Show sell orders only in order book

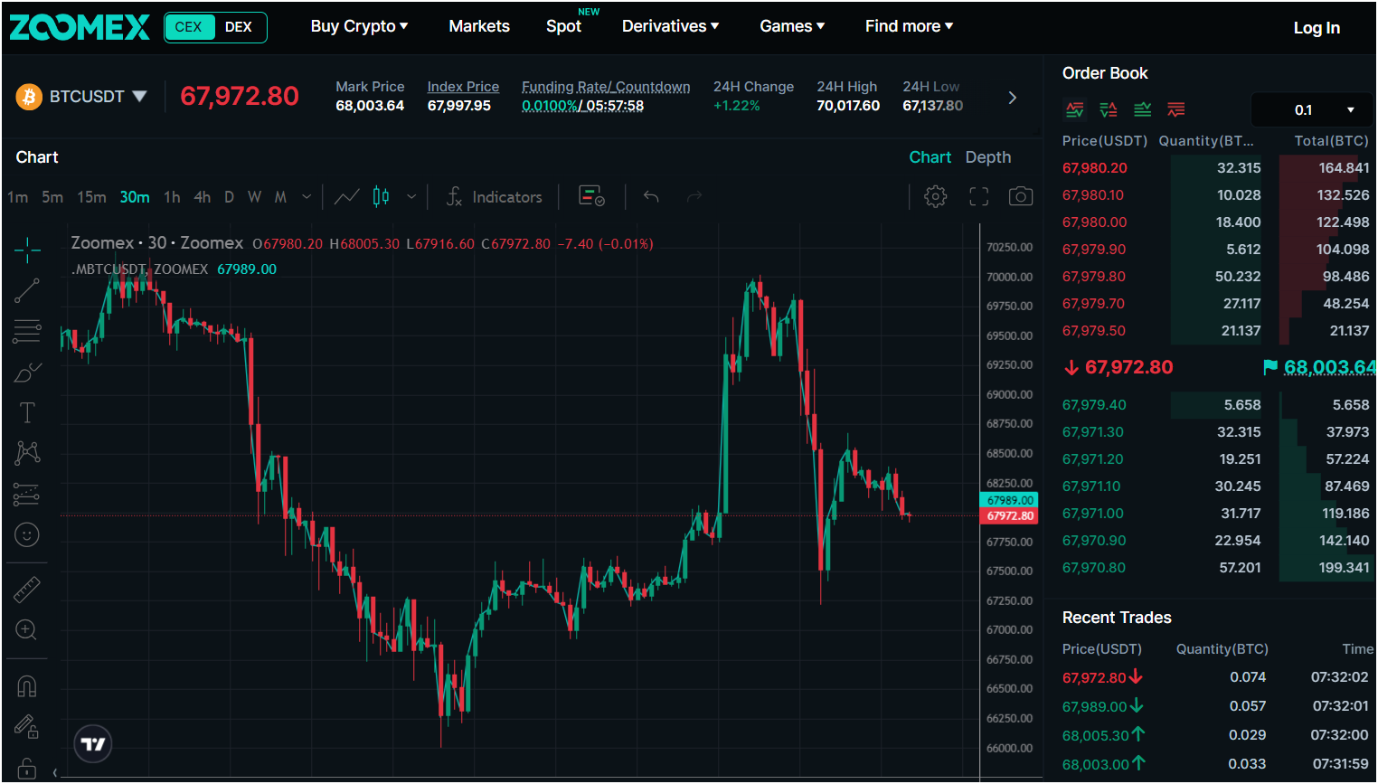click(x=1176, y=109)
